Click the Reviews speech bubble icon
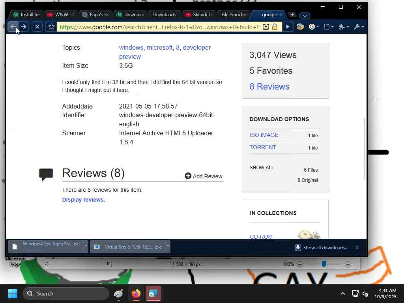This screenshot has width=404, height=303. [46, 175]
